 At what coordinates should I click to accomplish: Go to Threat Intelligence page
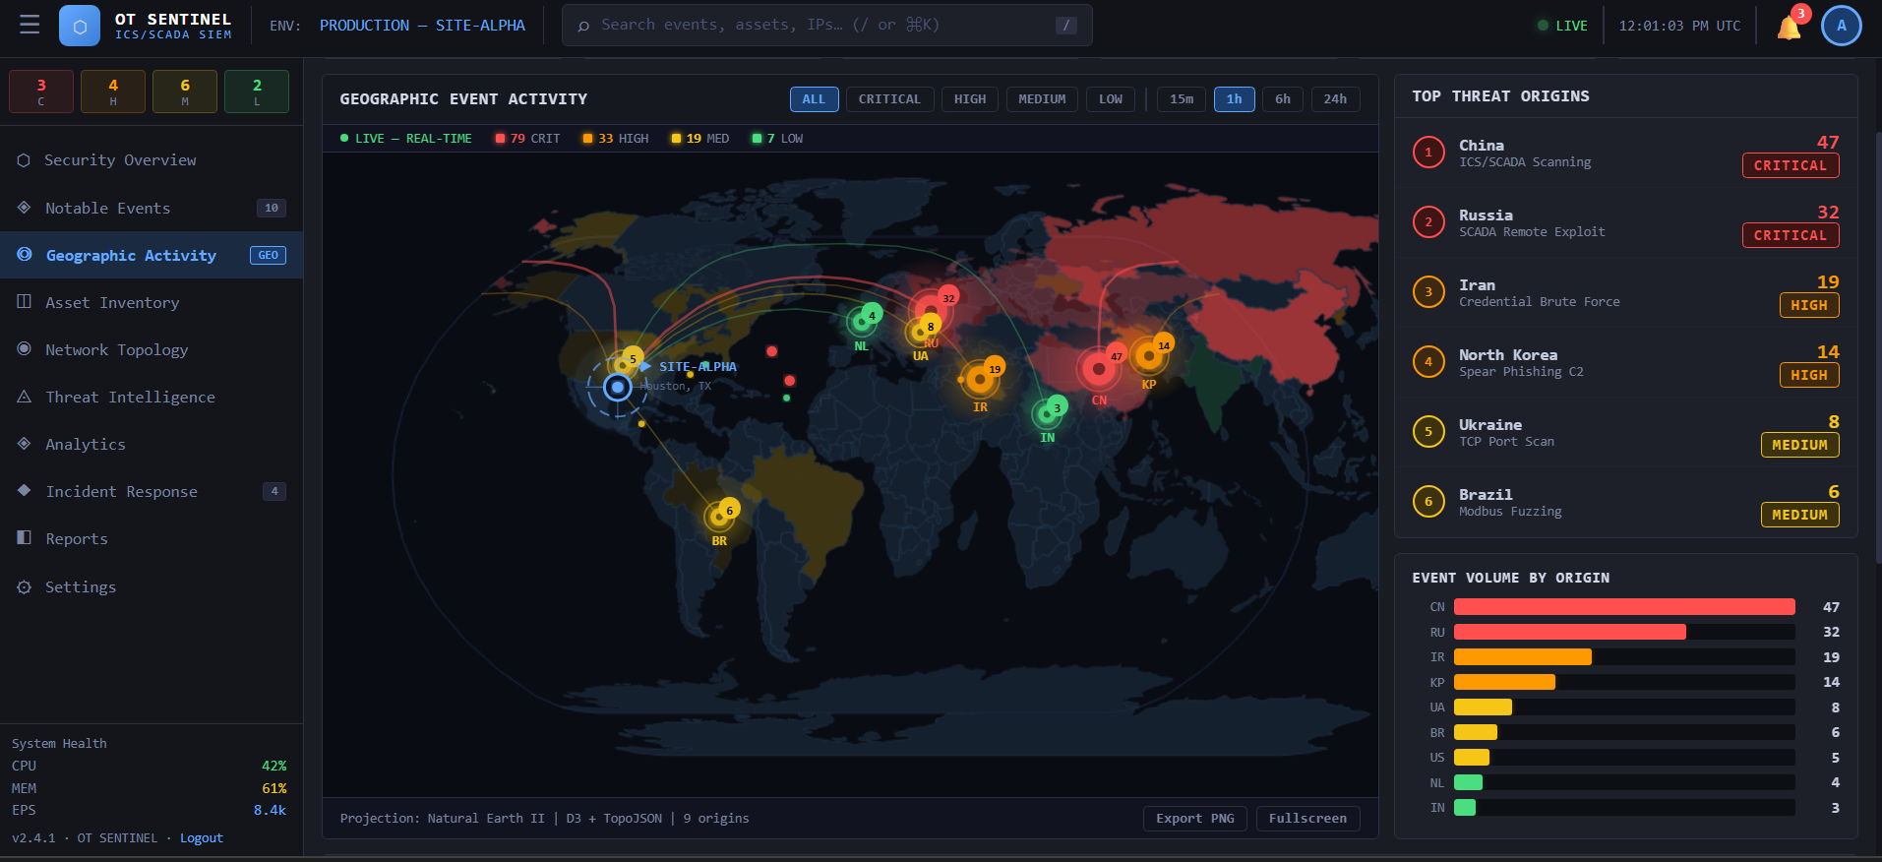tap(152, 397)
